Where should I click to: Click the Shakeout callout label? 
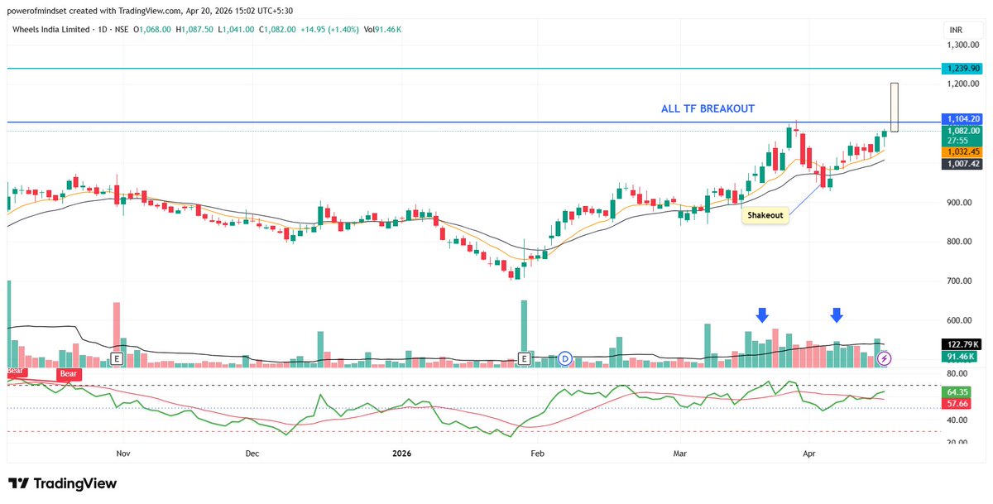click(x=765, y=215)
